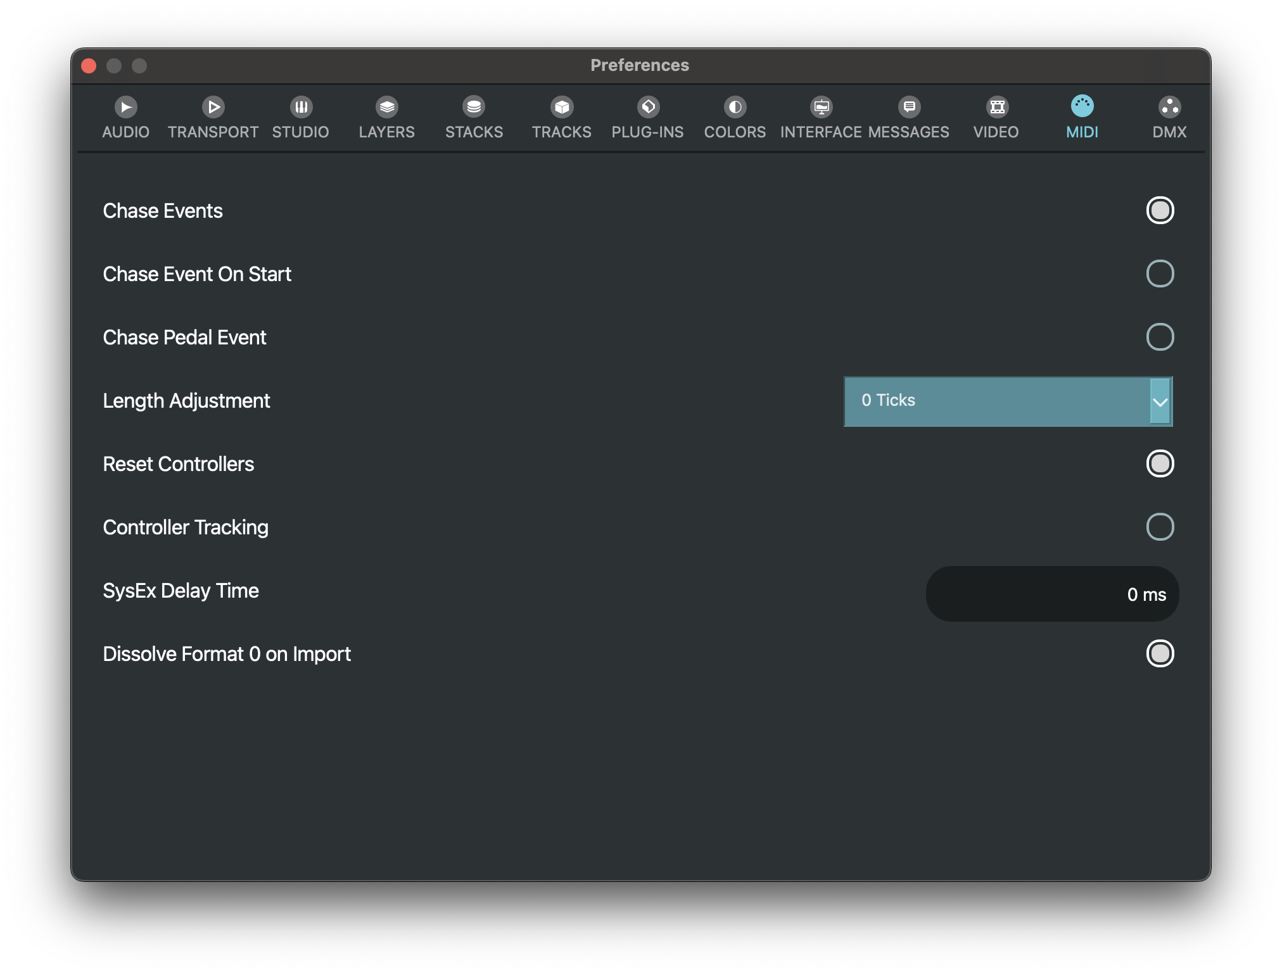Disable the Reset Controllers toggle

1160,464
